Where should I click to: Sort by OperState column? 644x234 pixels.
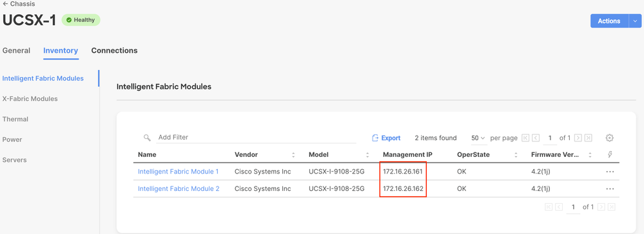pos(516,155)
